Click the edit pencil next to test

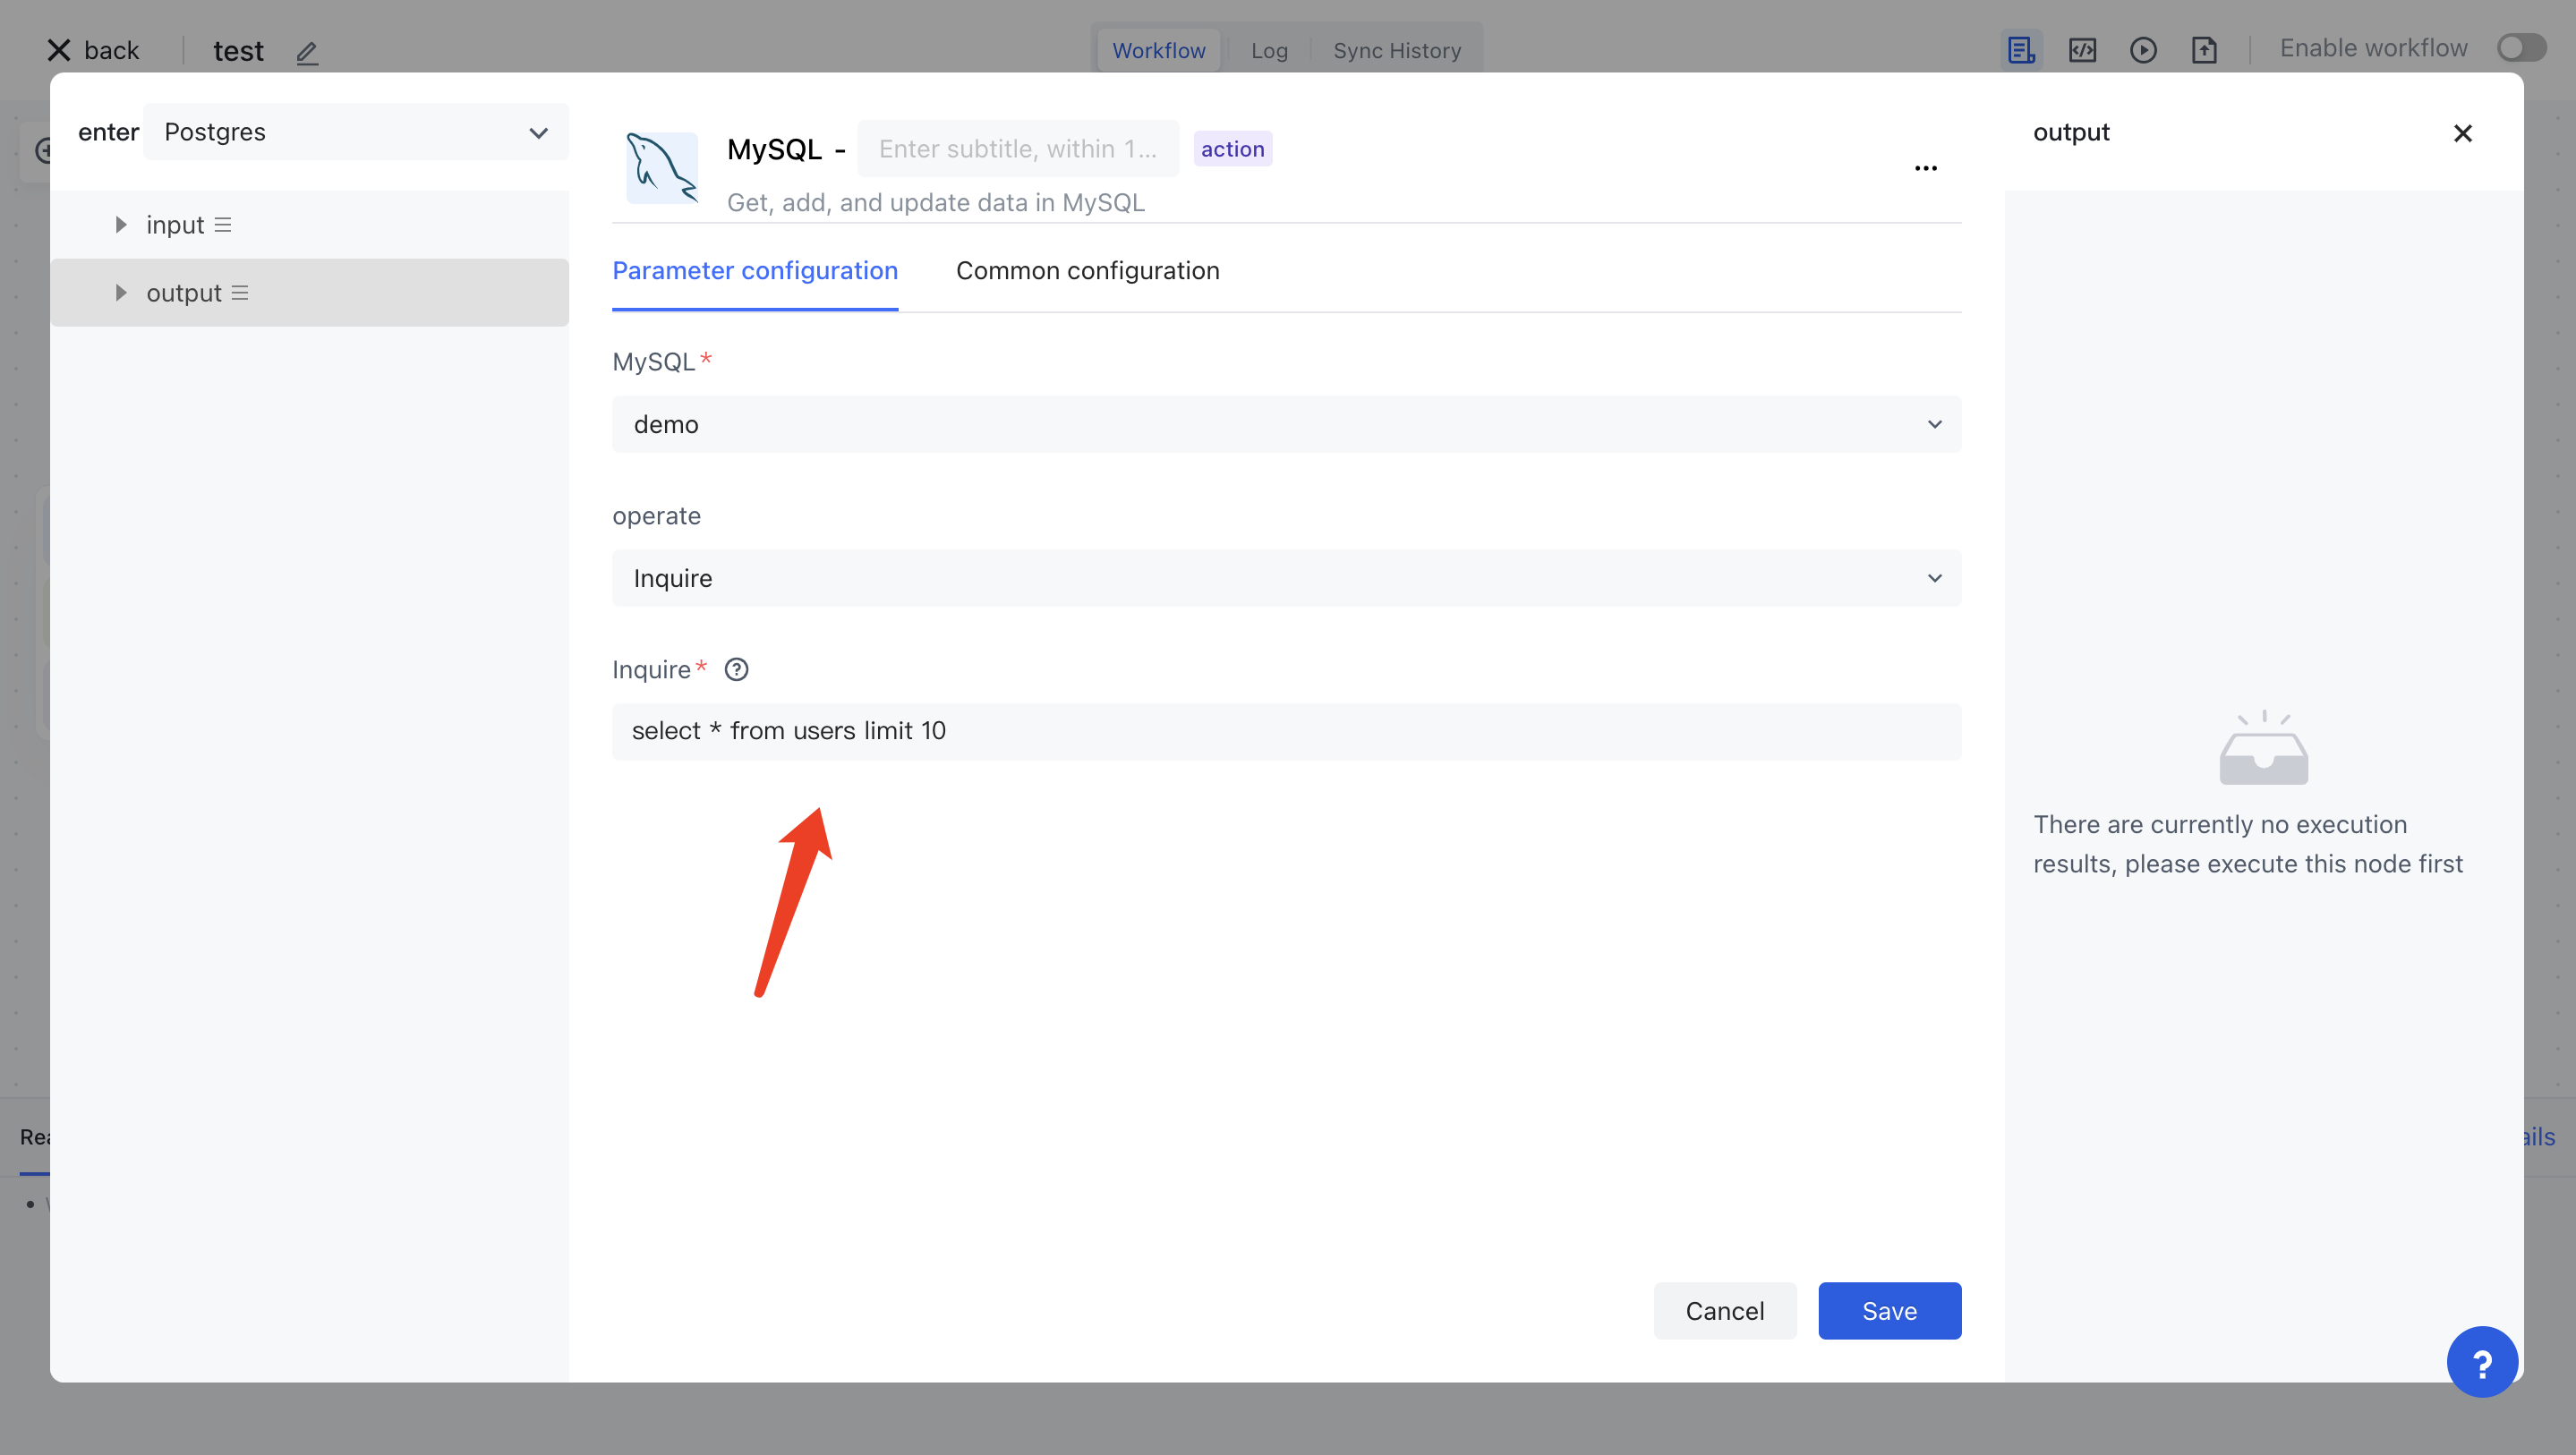coord(307,52)
